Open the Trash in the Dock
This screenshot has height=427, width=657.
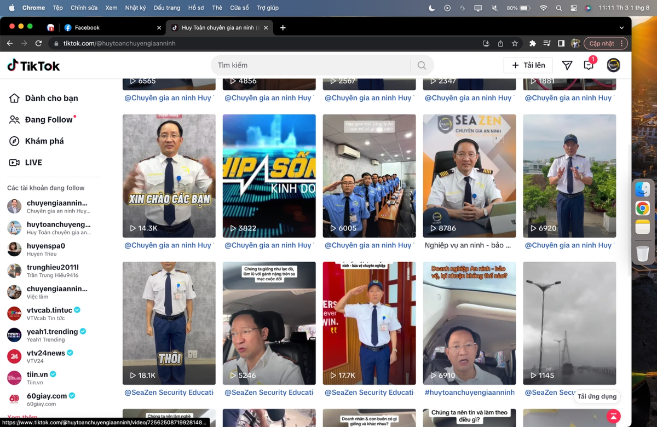[643, 253]
